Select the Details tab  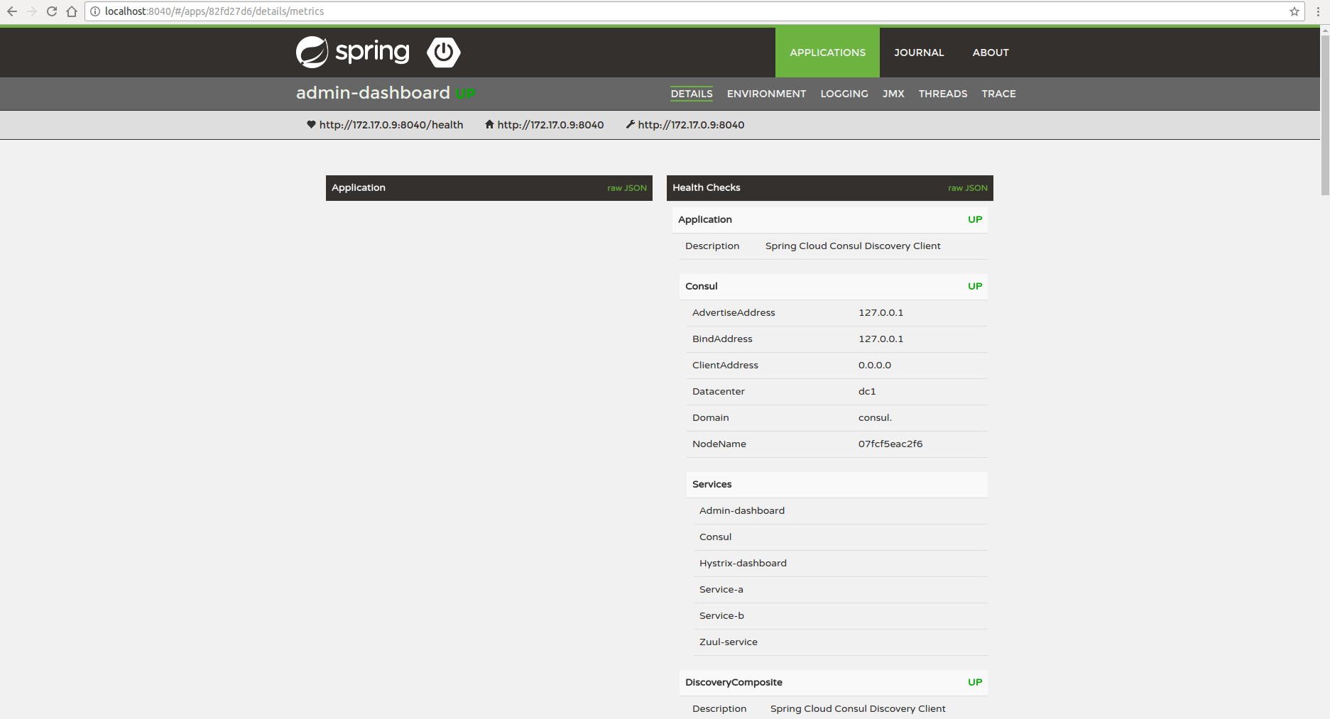click(x=692, y=94)
